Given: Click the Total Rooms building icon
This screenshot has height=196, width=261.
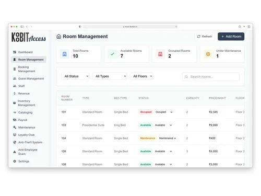Looking at the screenshot, I should 65,54.
